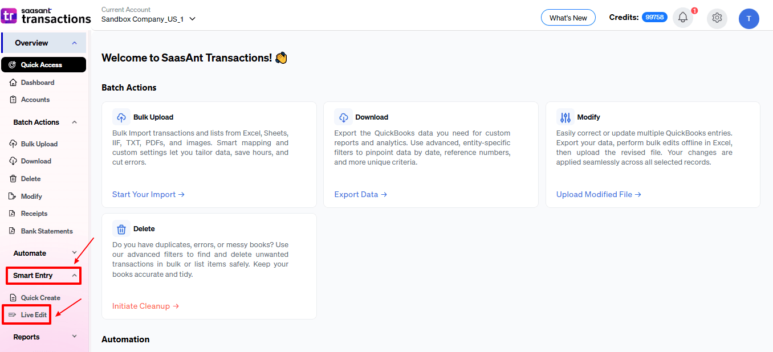Screen dimensions: 773x352
Task: Expand the Reports sidebar section
Action: (x=74, y=337)
